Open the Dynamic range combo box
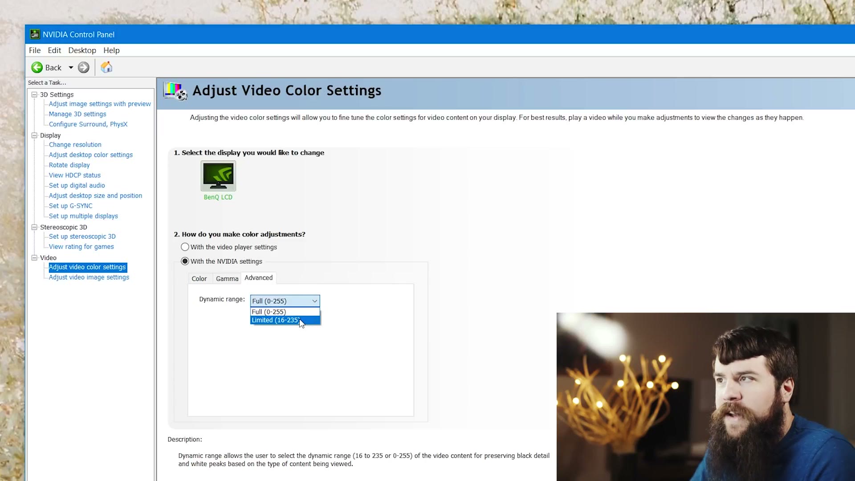The height and width of the screenshot is (481, 855). point(285,301)
